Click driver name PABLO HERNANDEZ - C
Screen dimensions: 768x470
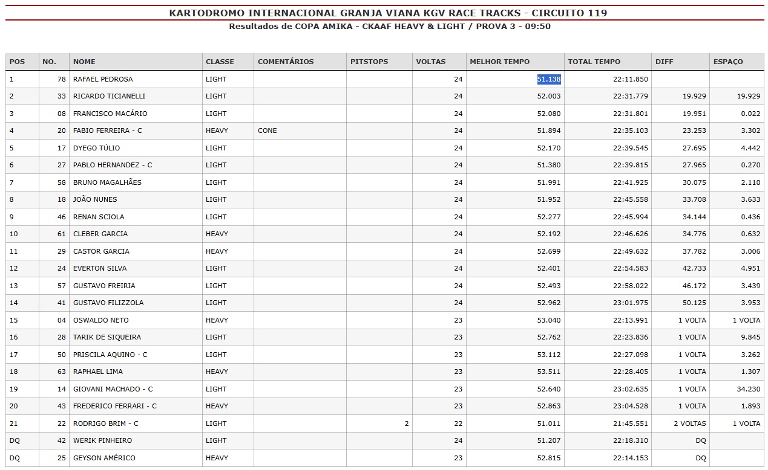coord(113,165)
